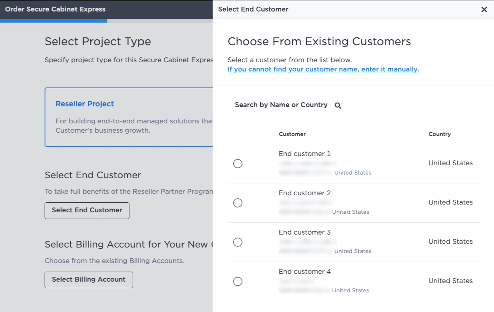494x312 pixels.
Task: Open the Select Billing Account button
Action: pyautogui.click(x=89, y=280)
